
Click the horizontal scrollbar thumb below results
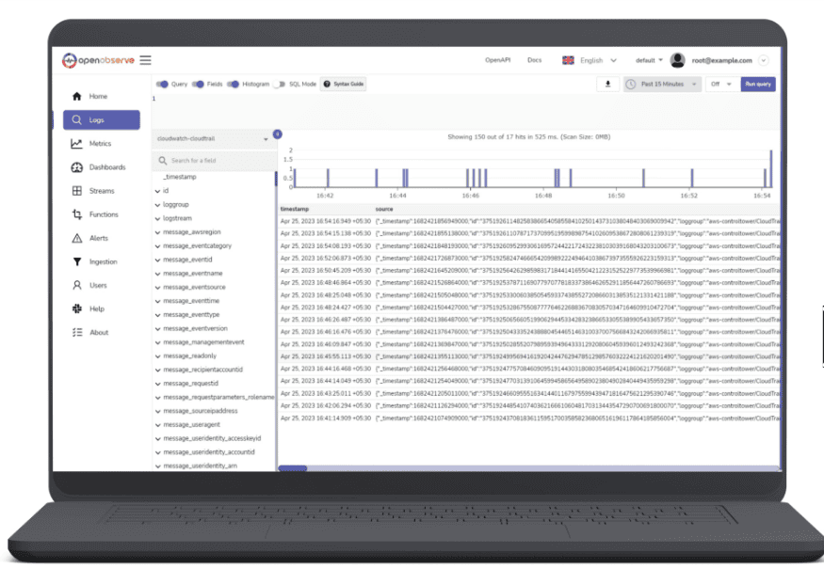point(292,468)
